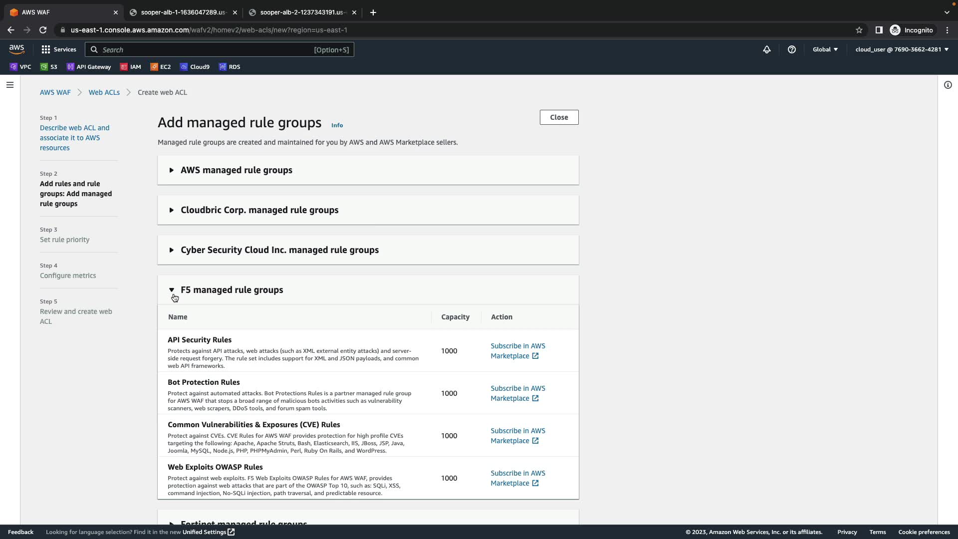Open the S3 shortcut in favorites bar
The width and height of the screenshot is (958, 539).
[49, 67]
